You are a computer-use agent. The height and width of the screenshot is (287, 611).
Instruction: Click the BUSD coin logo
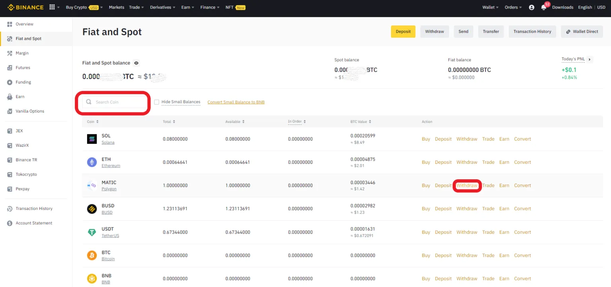coord(92,209)
